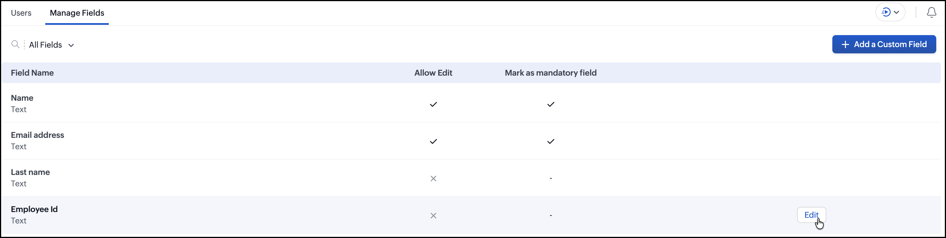Click the mandatory checkmark for Email address

tap(551, 141)
